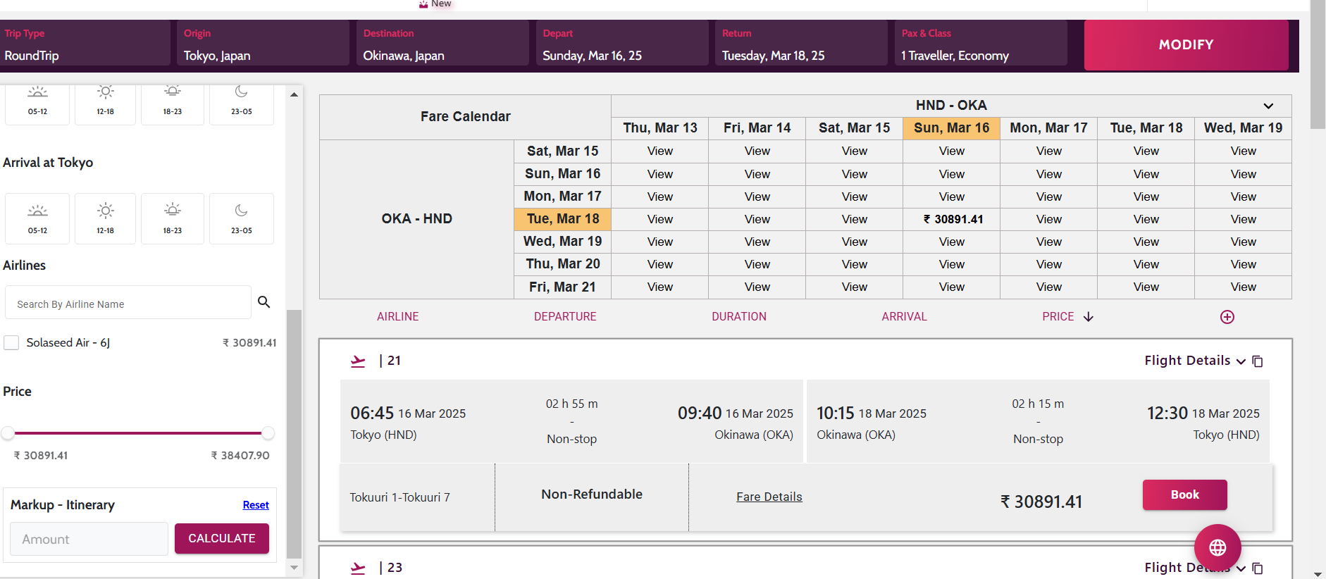This screenshot has height=579, width=1326.
Task: Select Arrival at Tokyo 12-18 afternoon slot
Action: tap(105, 218)
